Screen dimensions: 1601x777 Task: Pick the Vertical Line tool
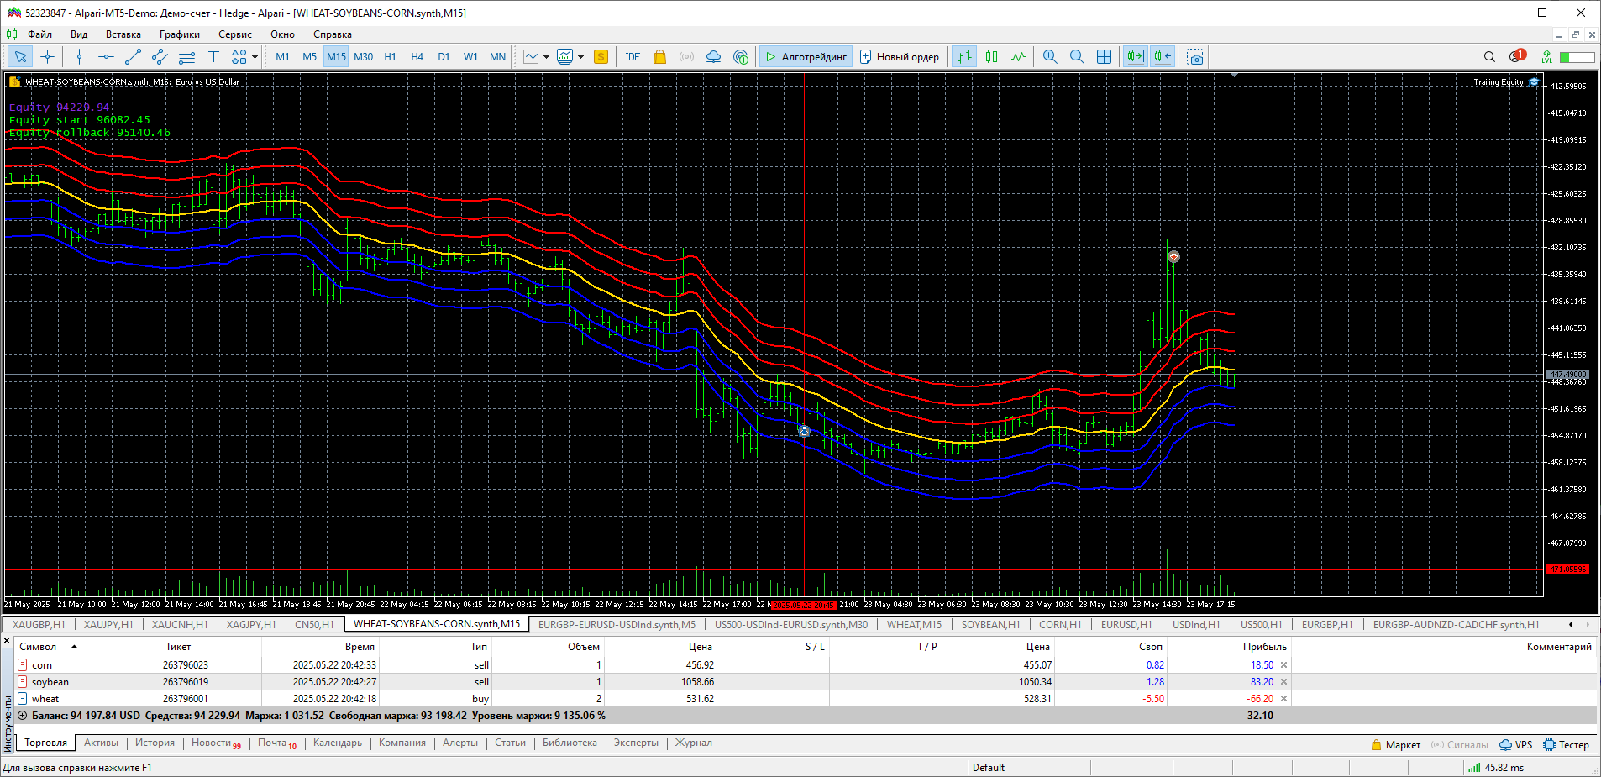(79, 57)
